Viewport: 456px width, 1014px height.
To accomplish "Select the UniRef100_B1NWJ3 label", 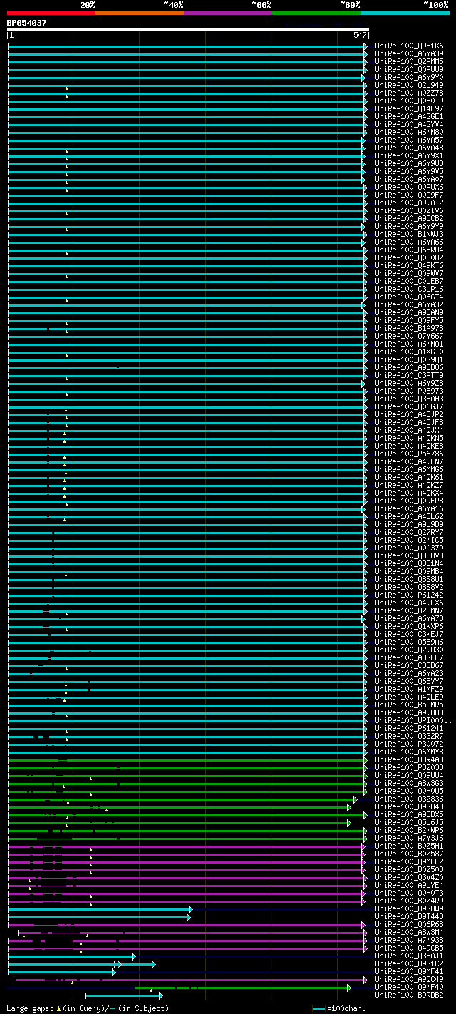I will tap(409, 234).
